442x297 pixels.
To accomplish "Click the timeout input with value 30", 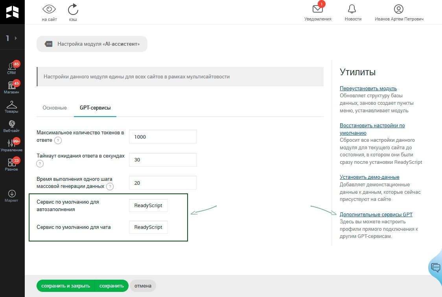I will [163, 160].
